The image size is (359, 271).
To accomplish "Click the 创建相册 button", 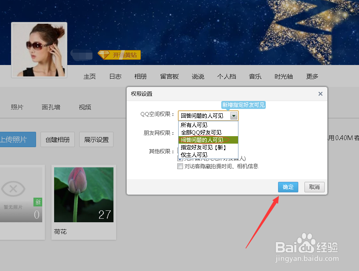I will pyautogui.click(x=58, y=139).
